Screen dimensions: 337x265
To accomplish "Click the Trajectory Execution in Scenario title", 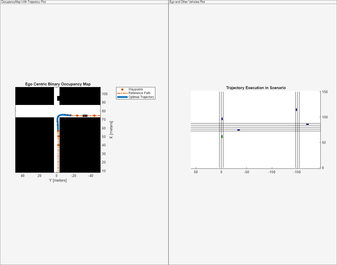I will click(256, 88).
